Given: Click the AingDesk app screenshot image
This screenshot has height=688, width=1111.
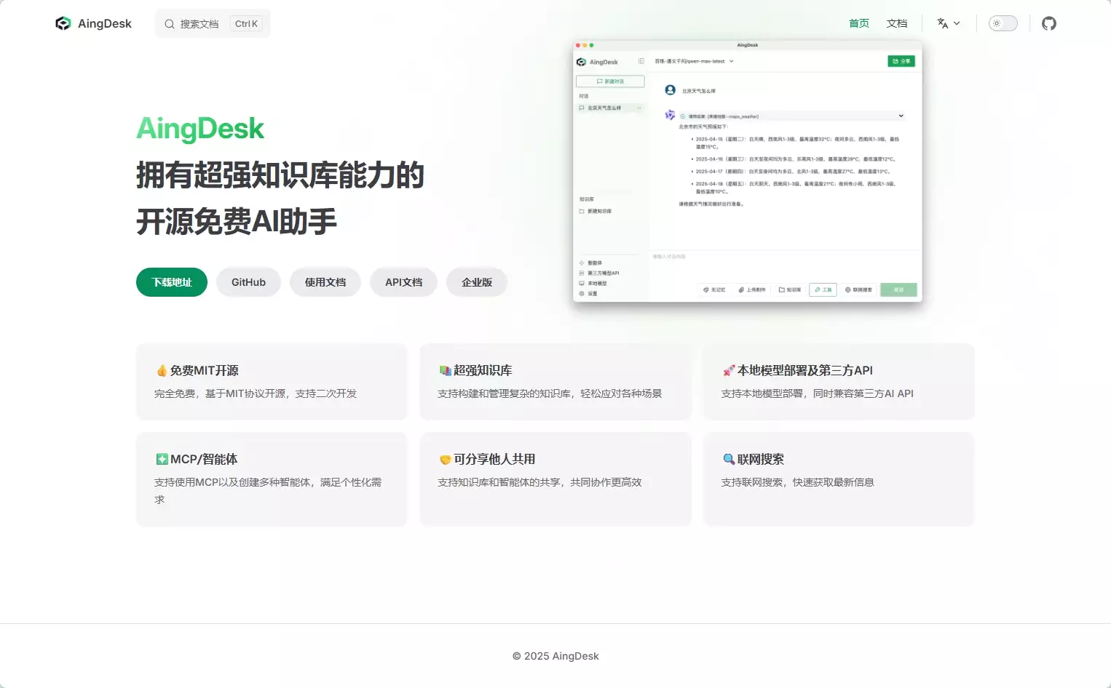Looking at the screenshot, I should pyautogui.click(x=747, y=171).
